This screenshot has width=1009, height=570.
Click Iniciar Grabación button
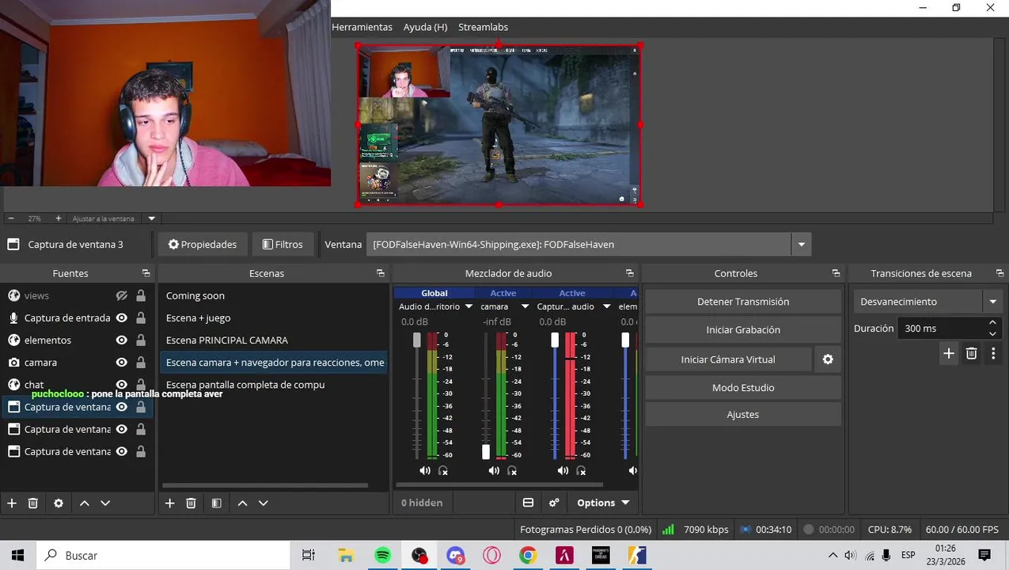pos(743,330)
